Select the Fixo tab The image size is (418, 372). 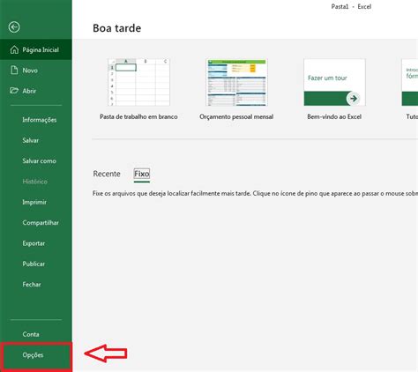[x=142, y=174]
